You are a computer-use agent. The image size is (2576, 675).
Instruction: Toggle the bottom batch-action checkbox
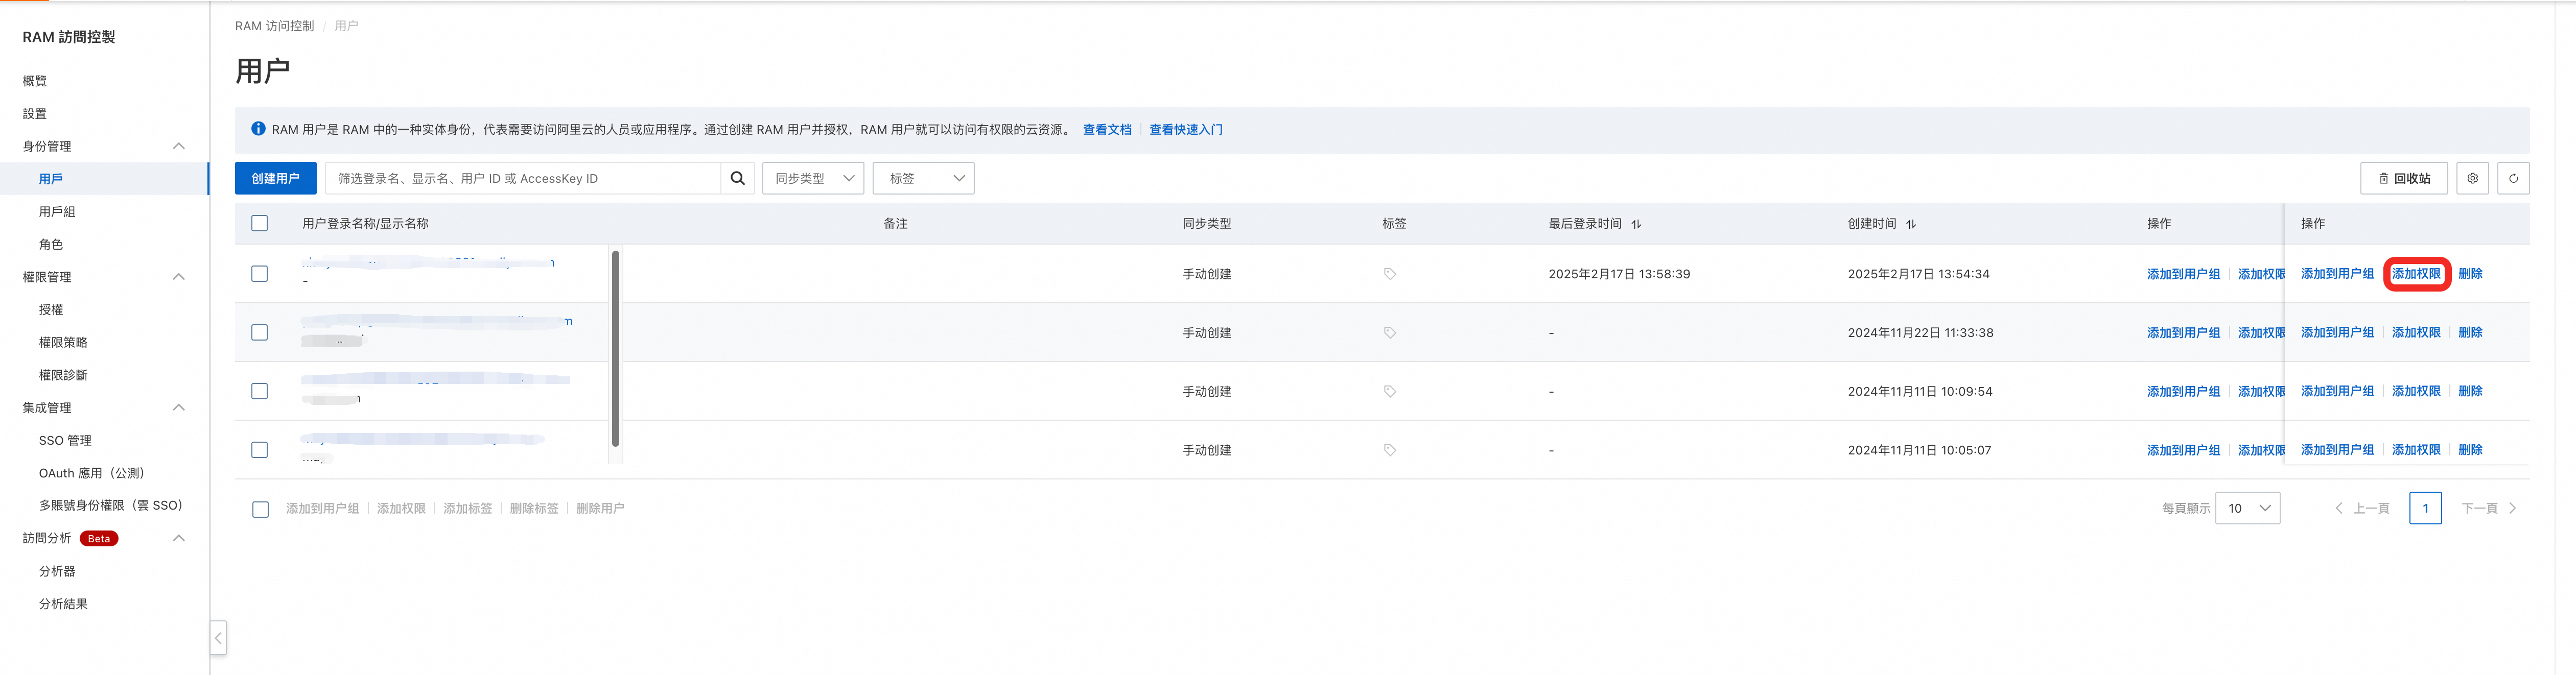coord(260,509)
